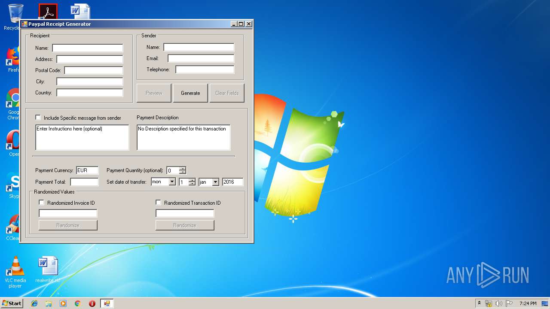Click the Payment Description text box
The width and height of the screenshot is (550, 309).
(x=183, y=137)
